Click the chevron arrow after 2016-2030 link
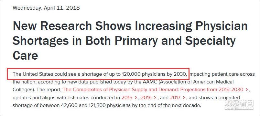The width and height of the screenshot is (260, 116). click(247, 90)
